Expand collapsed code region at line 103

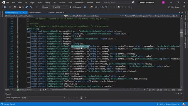(x=18, y=34)
